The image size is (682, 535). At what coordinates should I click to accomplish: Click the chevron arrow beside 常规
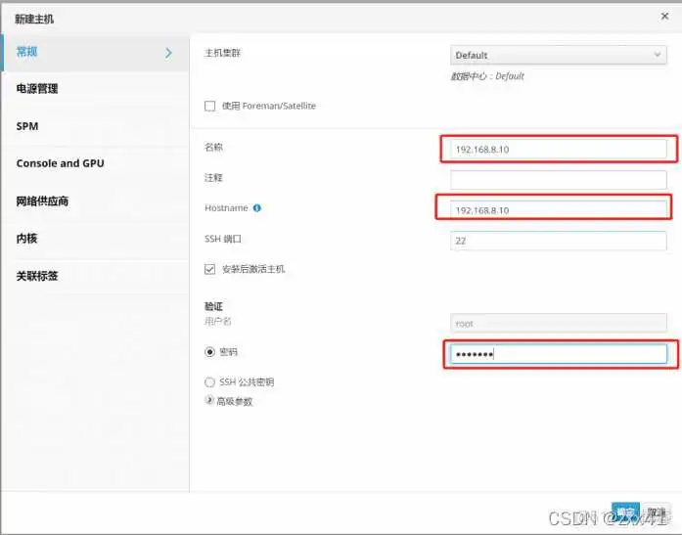[169, 53]
